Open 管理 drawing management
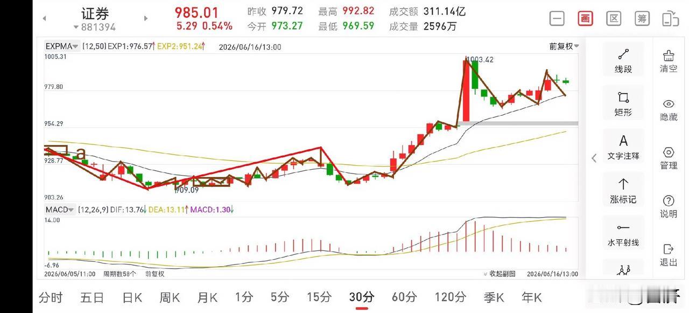 pyautogui.click(x=669, y=158)
